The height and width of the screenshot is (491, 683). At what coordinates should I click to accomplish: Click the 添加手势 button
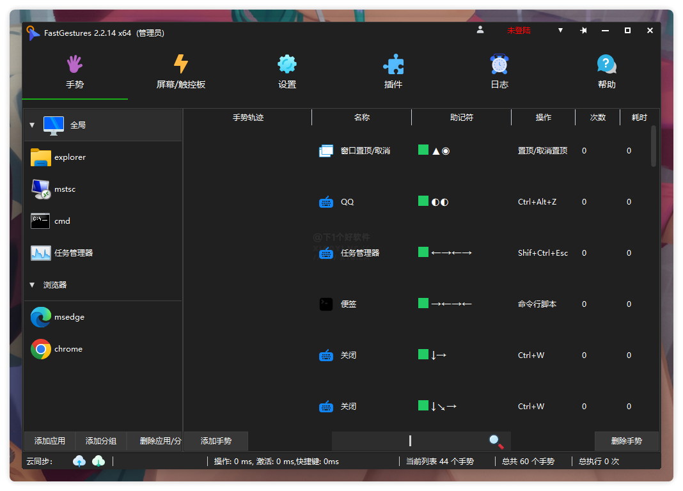click(x=216, y=441)
